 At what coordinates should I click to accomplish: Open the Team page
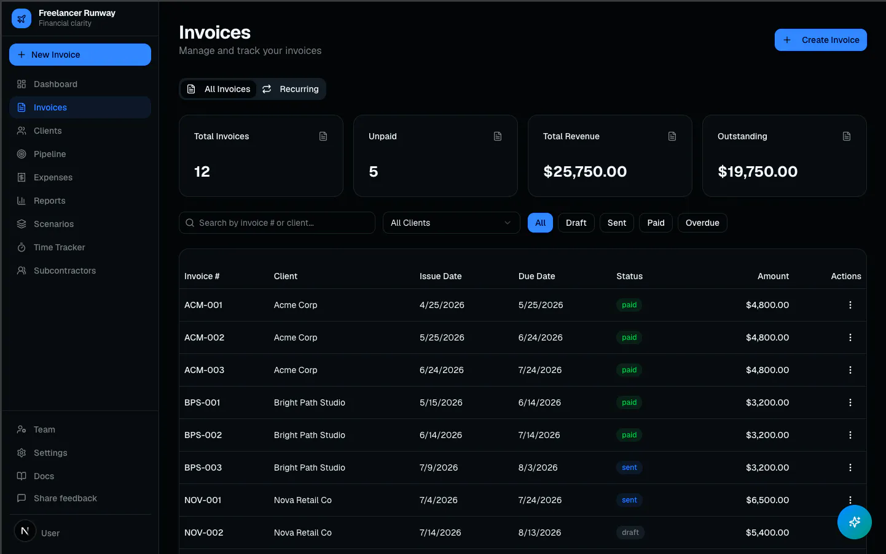coord(80,429)
